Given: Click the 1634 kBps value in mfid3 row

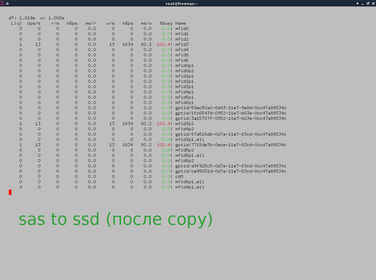Looking at the screenshot, I should pyautogui.click(x=128, y=44).
